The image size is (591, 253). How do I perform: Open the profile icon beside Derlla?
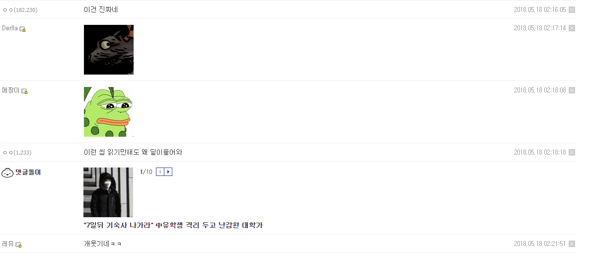coord(22,29)
